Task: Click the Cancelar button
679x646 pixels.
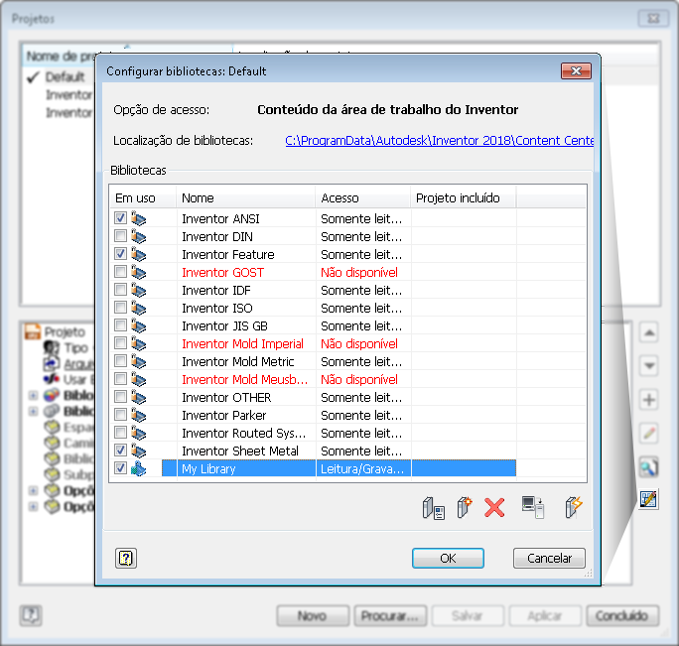Action: [x=549, y=558]
